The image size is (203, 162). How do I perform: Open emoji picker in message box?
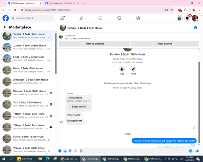click(x=191, y=151)
